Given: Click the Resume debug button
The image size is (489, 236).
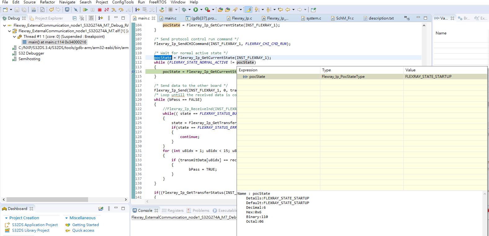Looking at the screenshot, I should [85, 10].
